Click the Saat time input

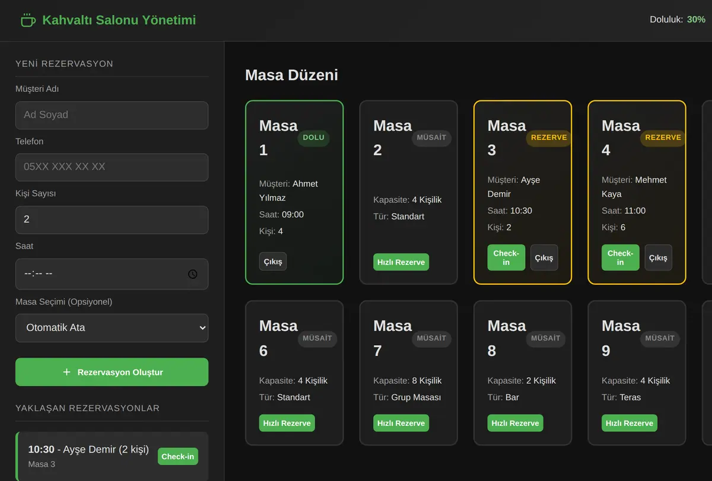pyautogui.click(x=112, y=274)
